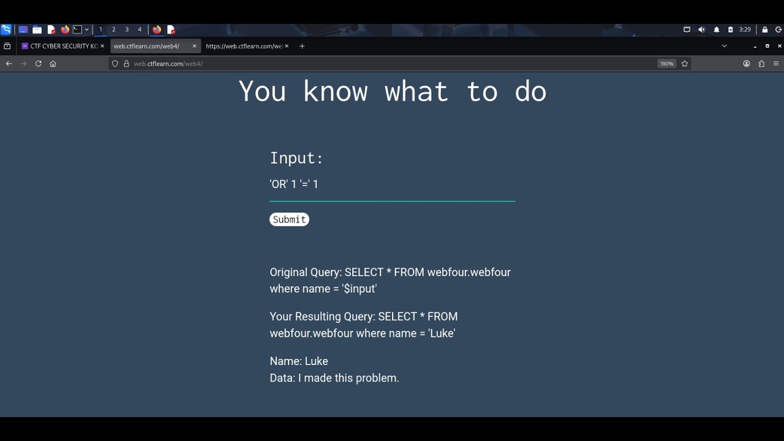Lock the screen with padlock icon
Screen dimensions: 784x441
pos(764,29)
